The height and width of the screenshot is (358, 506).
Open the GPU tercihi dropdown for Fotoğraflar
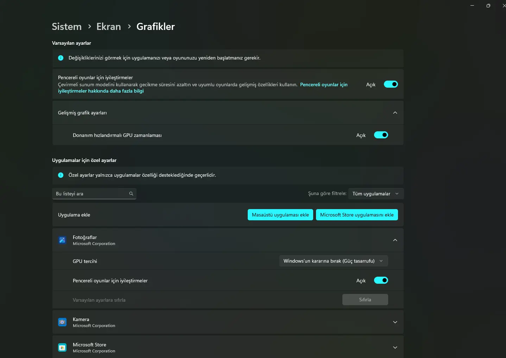coord(334,261)
